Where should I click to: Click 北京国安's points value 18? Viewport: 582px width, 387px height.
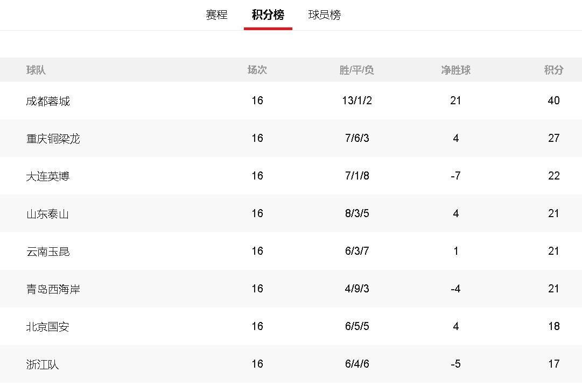click(554, 326)
